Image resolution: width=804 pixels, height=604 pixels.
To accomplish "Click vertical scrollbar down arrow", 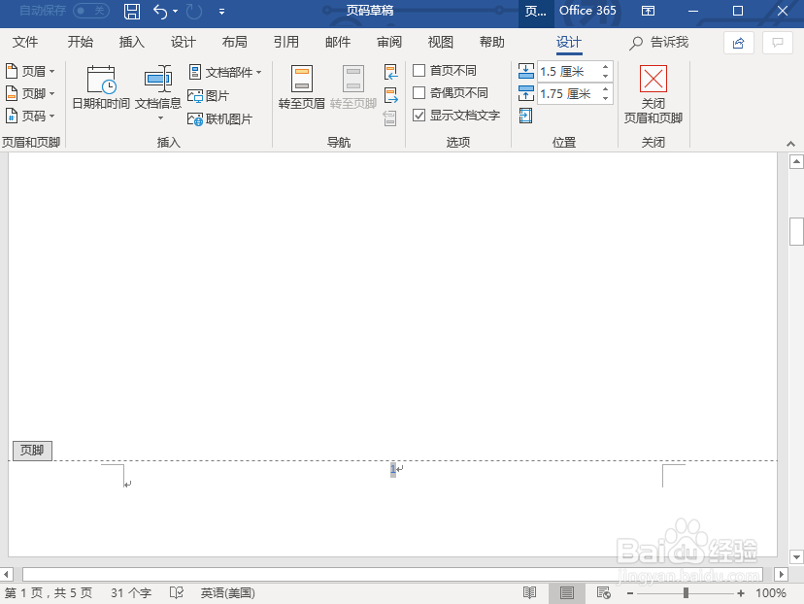I will pyautogui.click(x=796, y=556).
